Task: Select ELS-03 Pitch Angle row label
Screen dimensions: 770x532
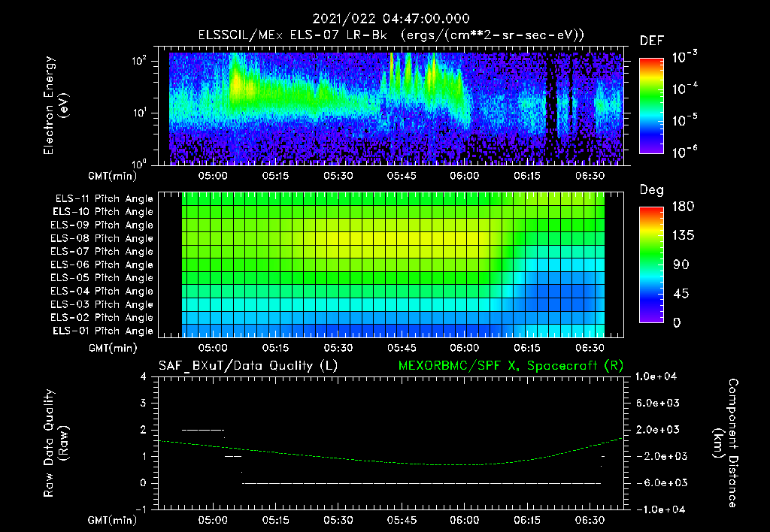Action: pos(102,304)
